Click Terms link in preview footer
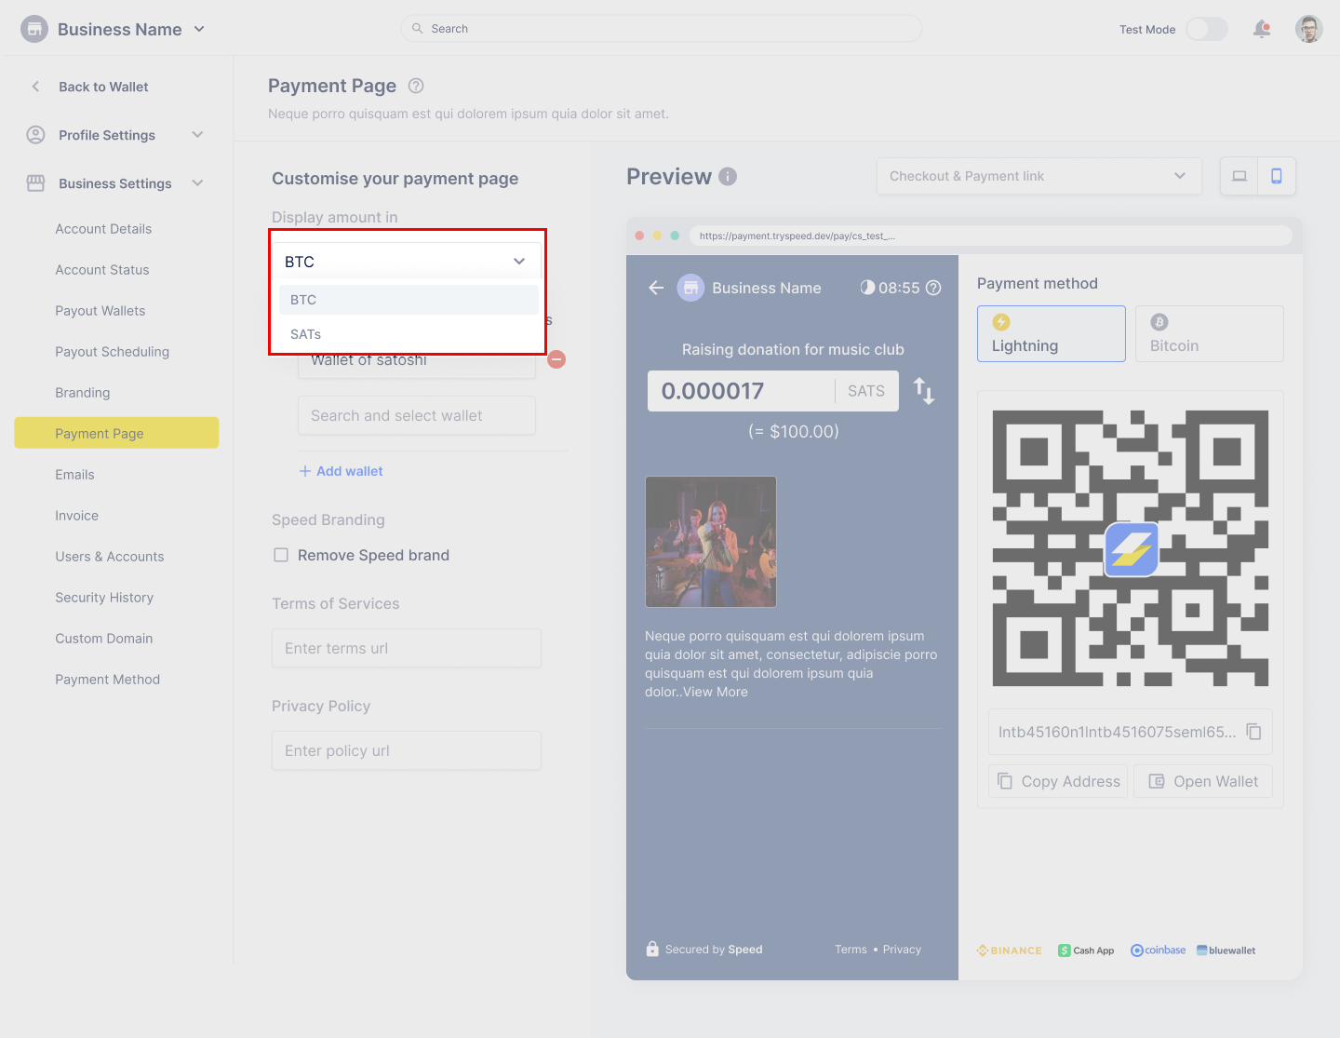 [851, 950]
